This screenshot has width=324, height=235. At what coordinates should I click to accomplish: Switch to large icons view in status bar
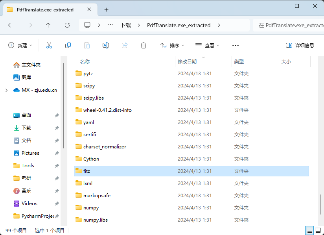click(x=318, y=230)
